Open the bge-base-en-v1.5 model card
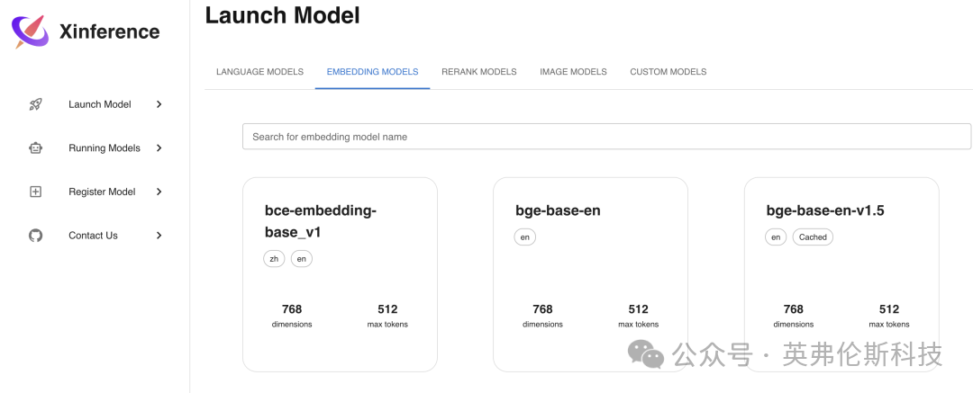This screenshot has height=393, width=973. [x=841, y=274]
